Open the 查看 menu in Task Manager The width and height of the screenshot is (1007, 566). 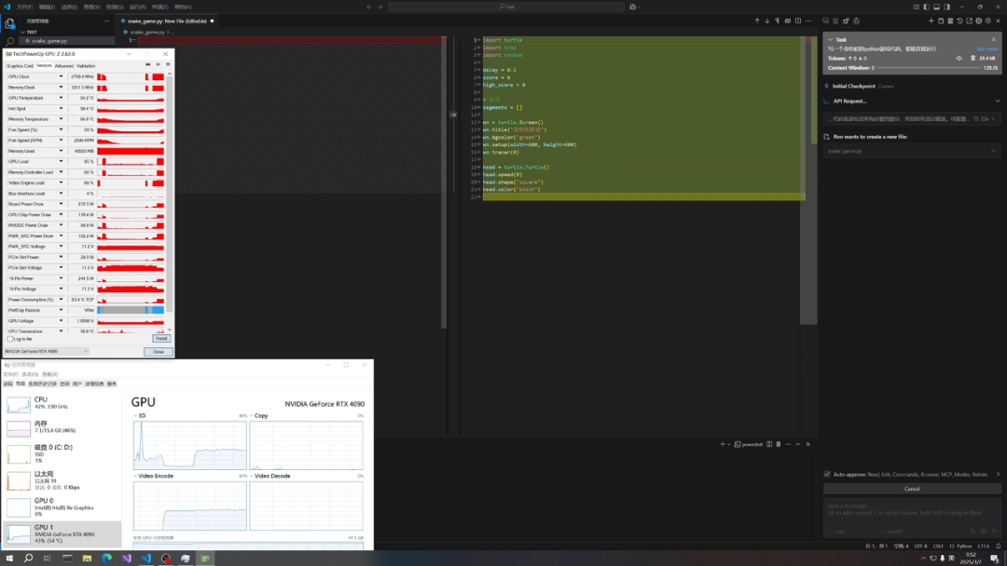(49, 373)
